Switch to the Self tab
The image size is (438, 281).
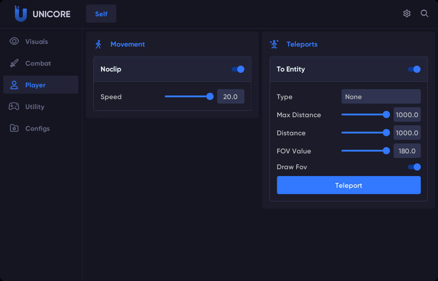pyautogui.click(x=101, y=14)
